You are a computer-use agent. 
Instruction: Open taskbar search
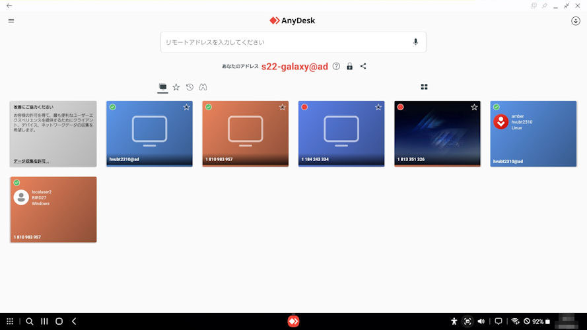(x=30, y=321)
